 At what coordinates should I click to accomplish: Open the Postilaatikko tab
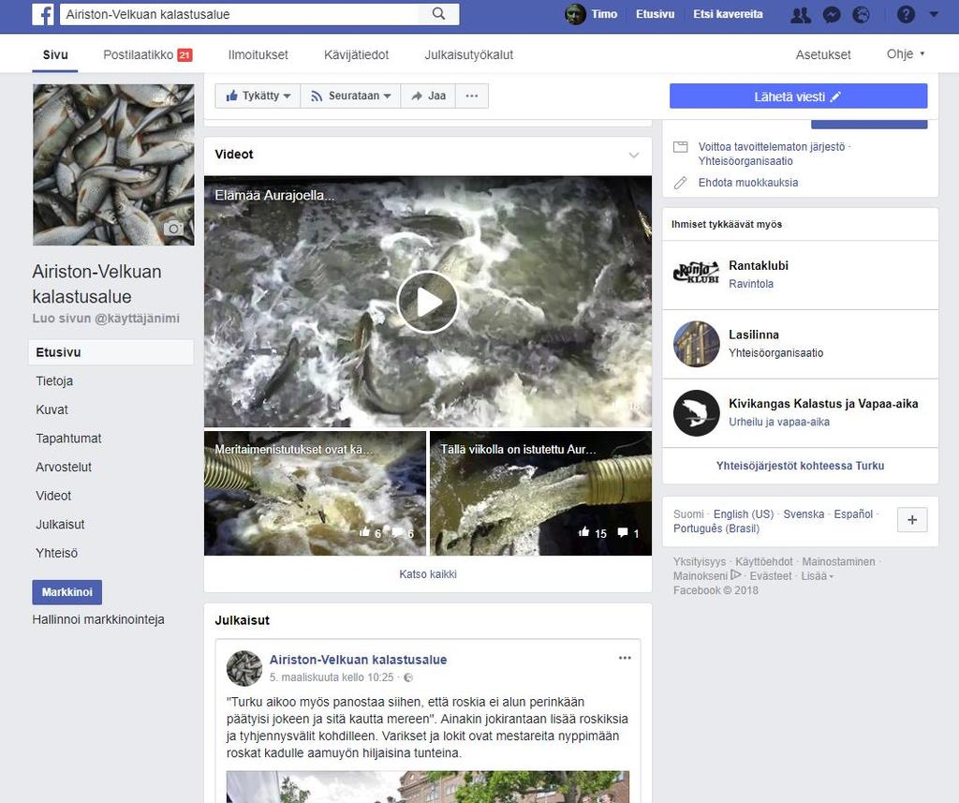pos(147,54)
